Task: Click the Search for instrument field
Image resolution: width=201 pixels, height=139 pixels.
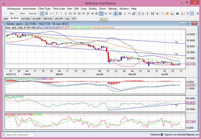Action: click(x=18, y=134)
